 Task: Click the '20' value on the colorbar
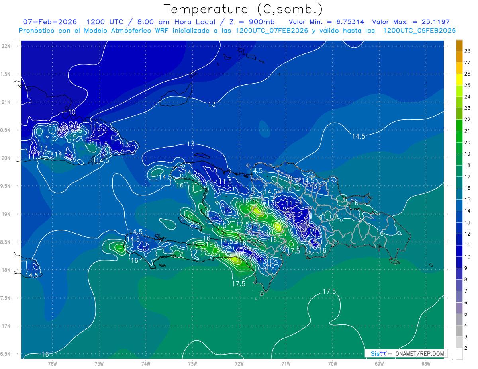468,142
